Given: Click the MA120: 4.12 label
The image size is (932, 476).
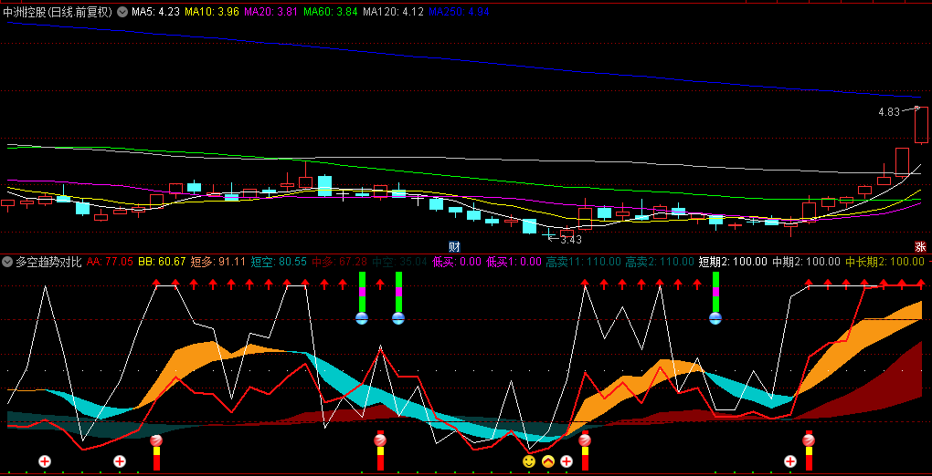Looking at the screenshot, I should tap(392, 11).
